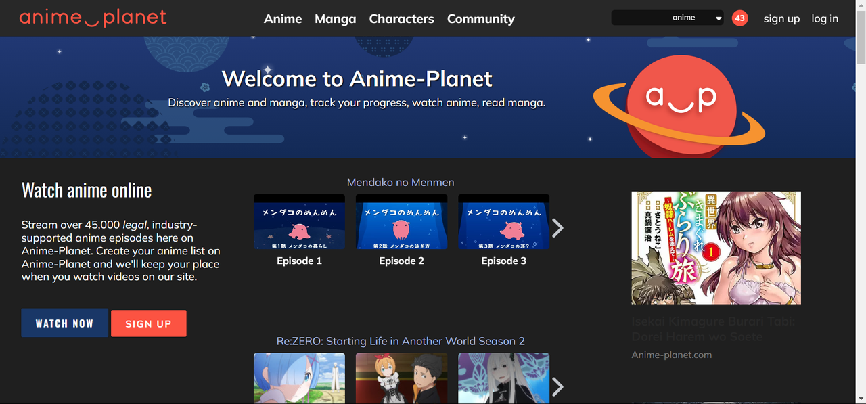Click inside the header search field

640,18
